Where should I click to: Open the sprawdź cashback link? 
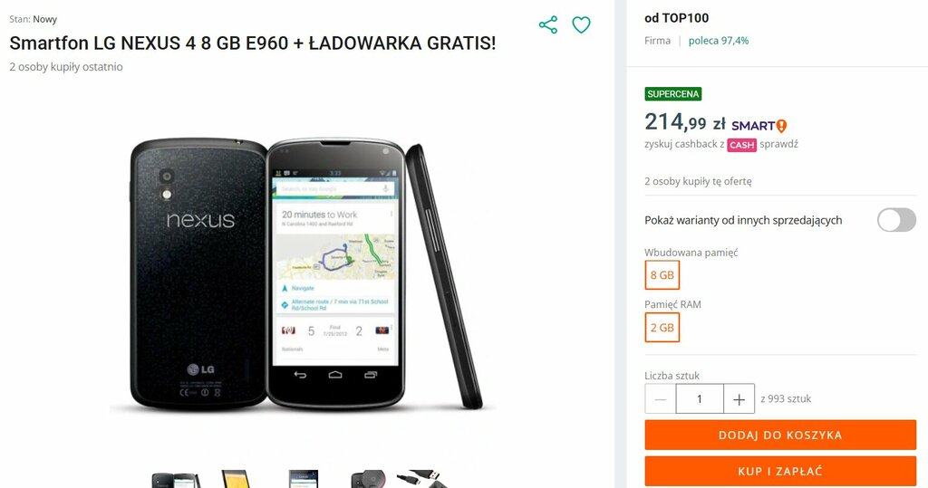pyautogui.click(x=778, y=144)
